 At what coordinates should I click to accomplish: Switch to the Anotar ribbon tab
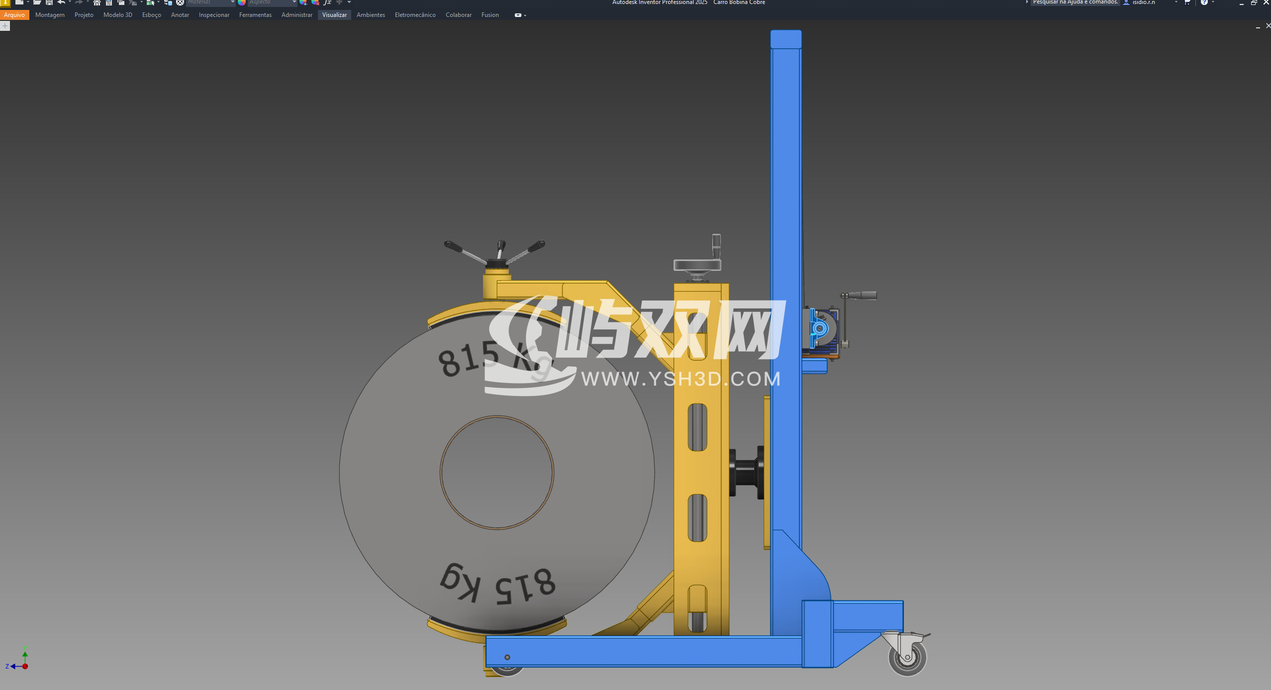[180, 15]
